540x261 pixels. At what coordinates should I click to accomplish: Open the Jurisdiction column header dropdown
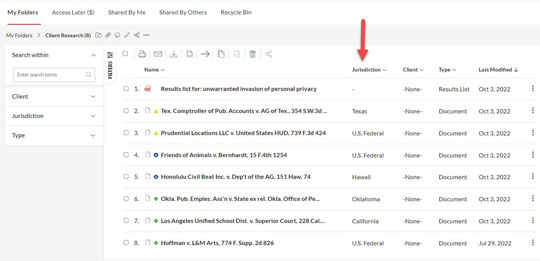click(x=369, y=70)
